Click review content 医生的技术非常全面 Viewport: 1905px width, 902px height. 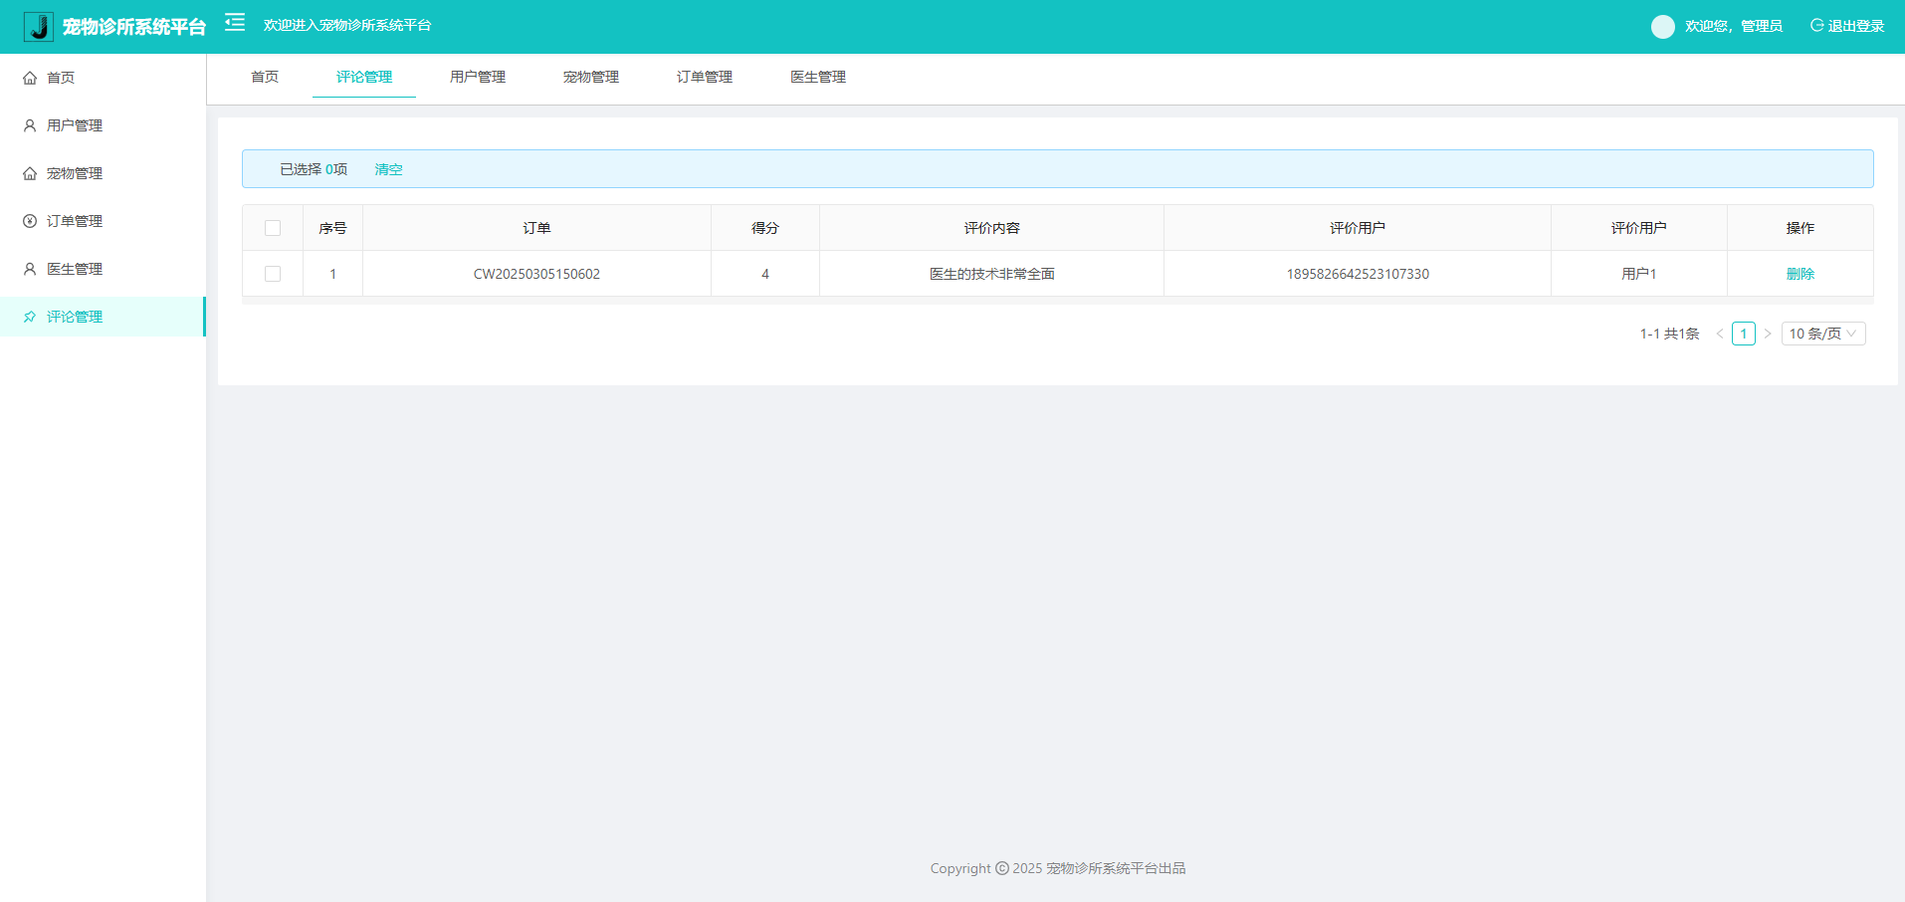click(992, 274)
